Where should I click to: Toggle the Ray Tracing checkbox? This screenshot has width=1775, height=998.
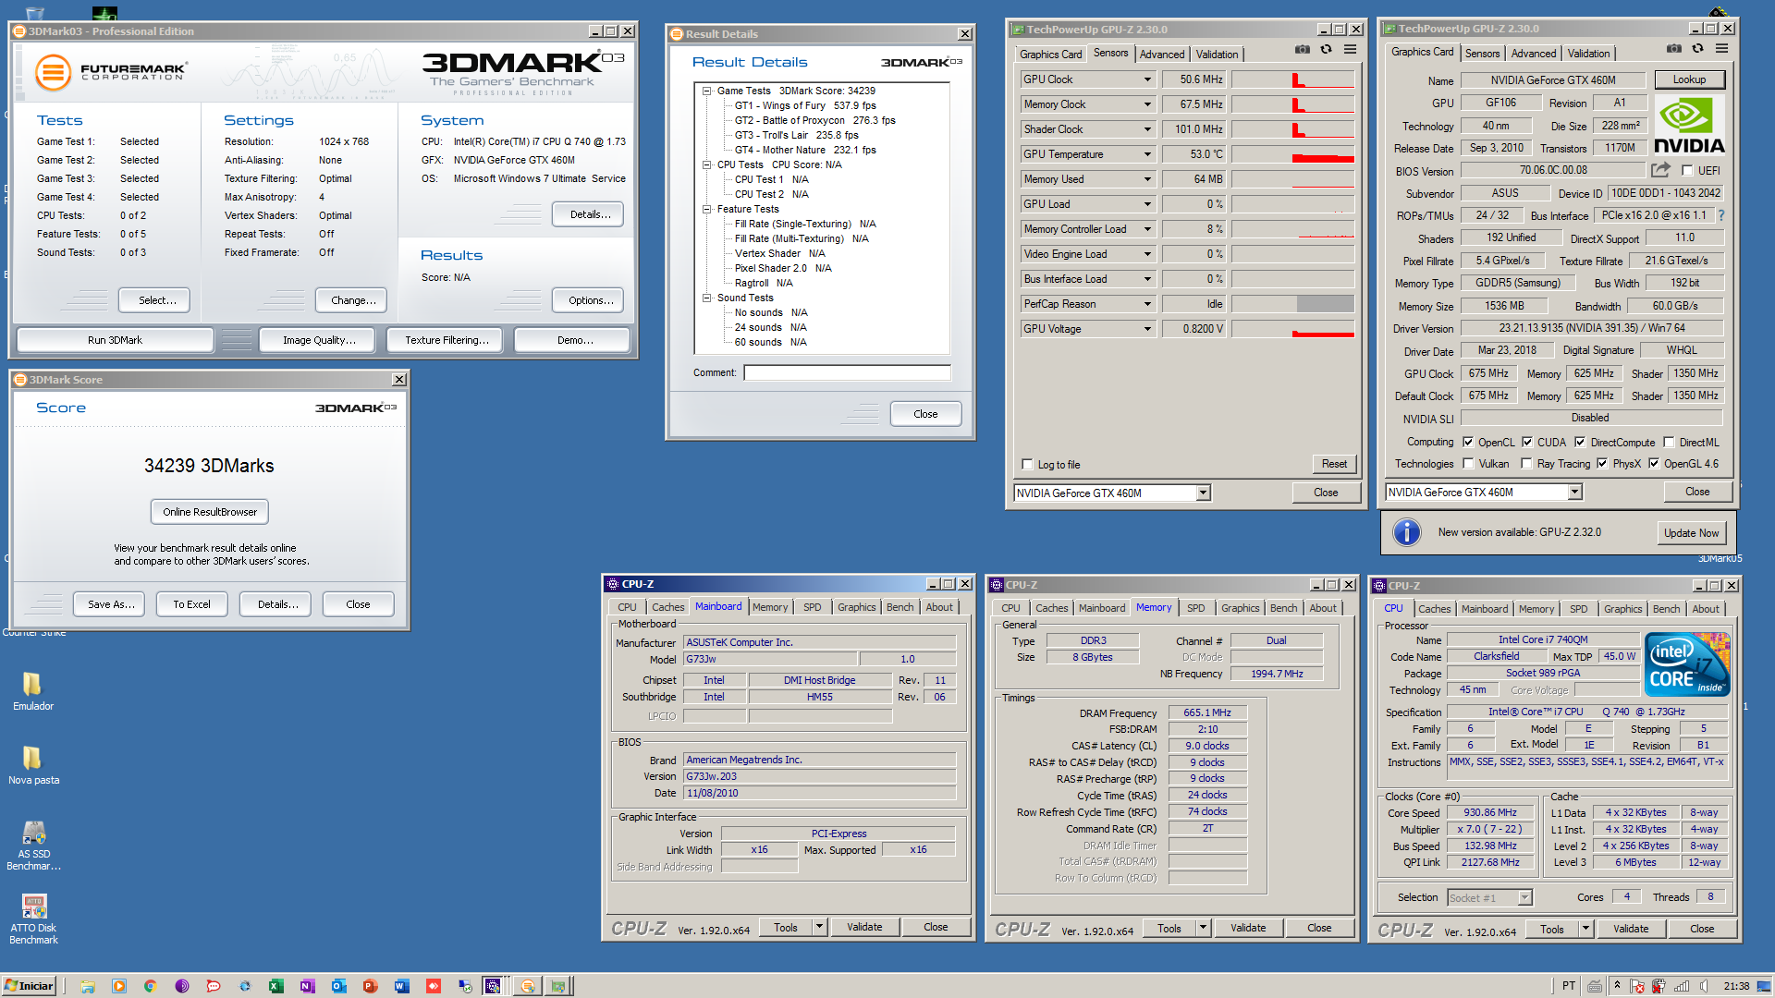point(1526,463)
